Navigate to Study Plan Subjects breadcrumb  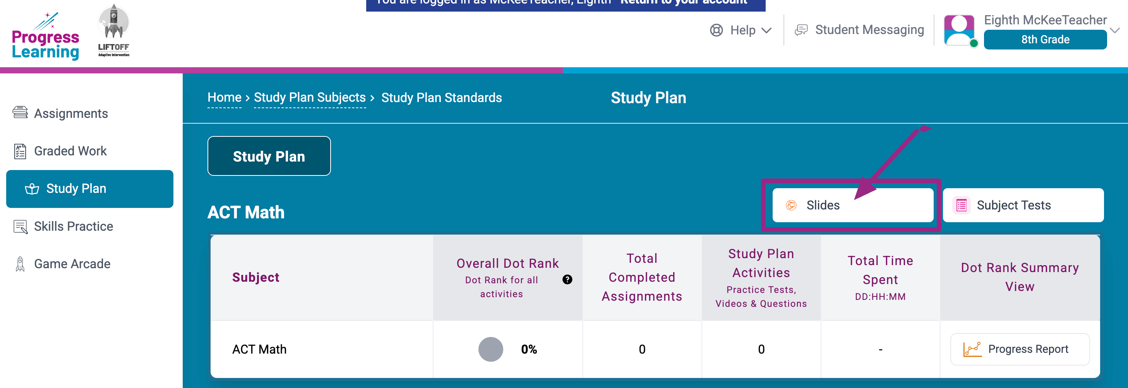tap(310, 97)
